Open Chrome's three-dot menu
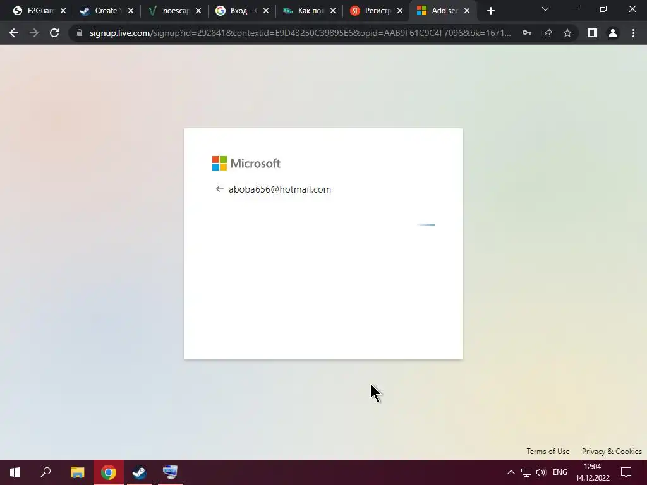The height and width of the screenshot is (485, 647). pyautogui.click(x=633, y=33)
